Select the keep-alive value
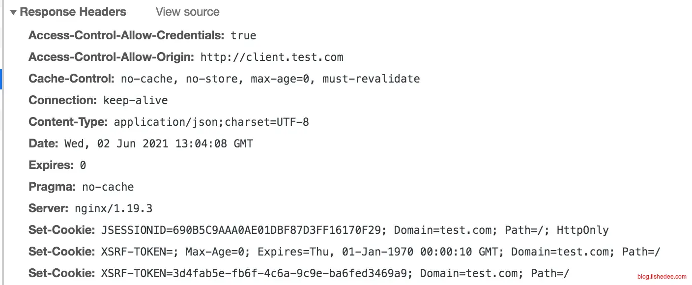The image size is (692, 285). coord(136,101)
